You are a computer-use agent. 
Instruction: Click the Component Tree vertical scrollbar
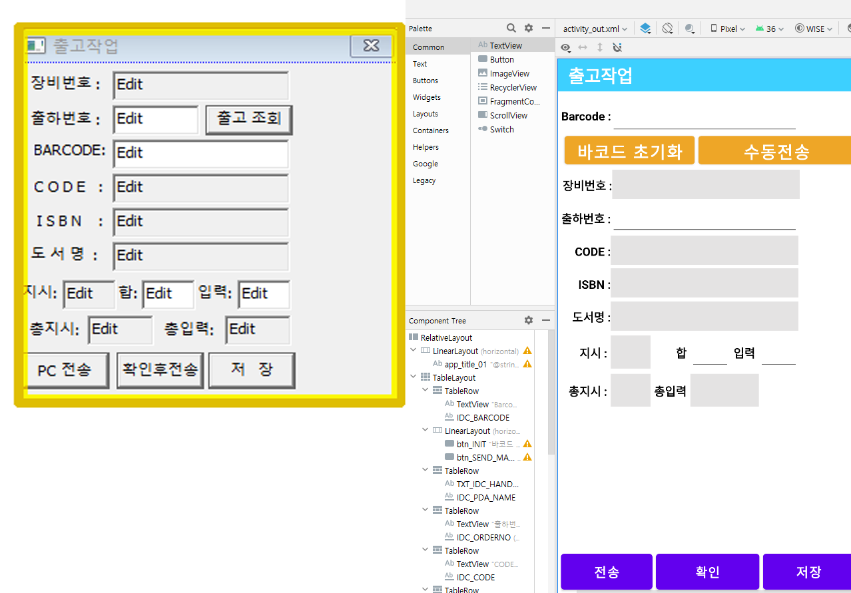551,393
